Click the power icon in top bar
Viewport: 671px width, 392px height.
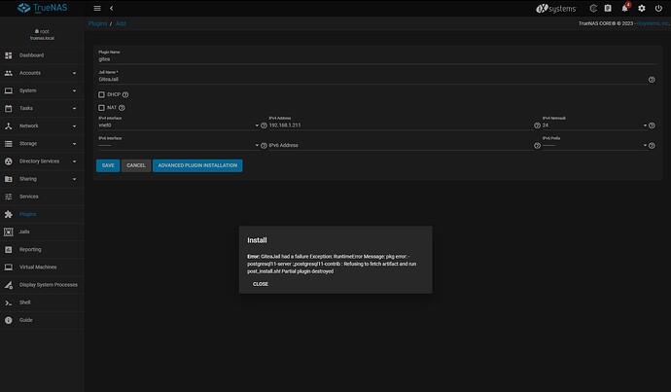point(657,9)
